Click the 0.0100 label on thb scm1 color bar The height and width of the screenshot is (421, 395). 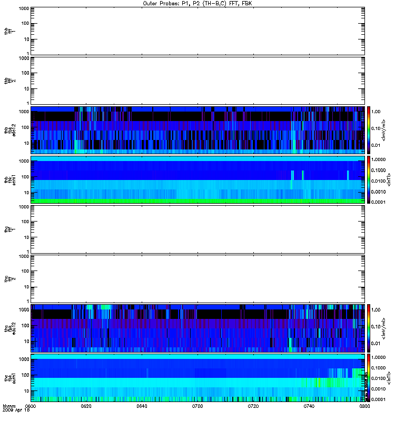pos(378,181)
